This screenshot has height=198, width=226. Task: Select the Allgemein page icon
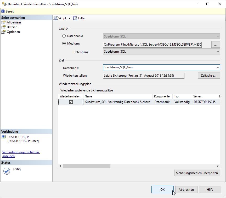(x=3, y=22)
